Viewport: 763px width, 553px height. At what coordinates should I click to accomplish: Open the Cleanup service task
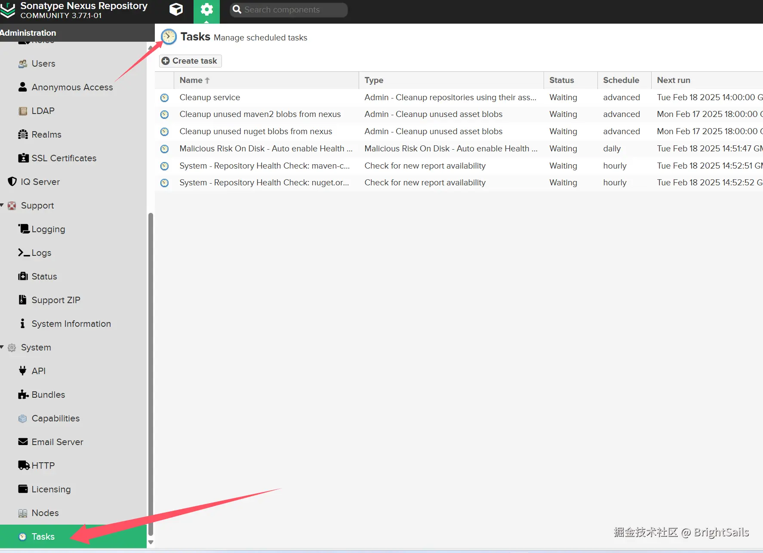click(x=210, y=98)
